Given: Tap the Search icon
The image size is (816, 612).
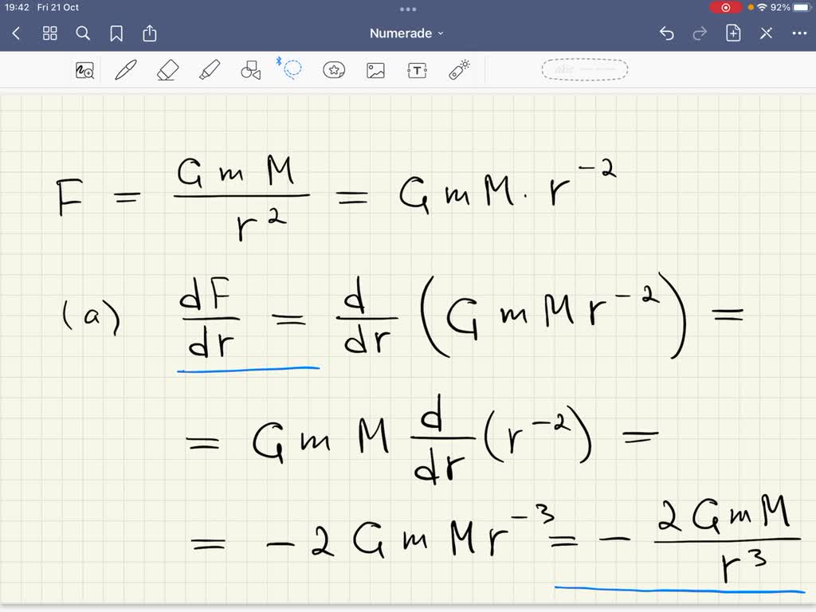Looking at the screenshot, I should tap(83, 33).
